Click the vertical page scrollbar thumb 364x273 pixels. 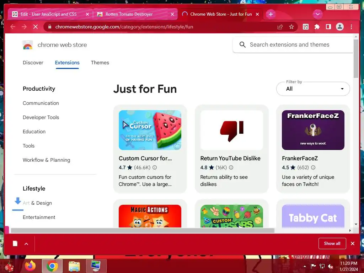tap(356, 59)
